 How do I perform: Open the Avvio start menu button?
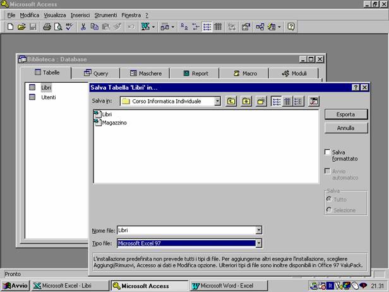[15, 286]
